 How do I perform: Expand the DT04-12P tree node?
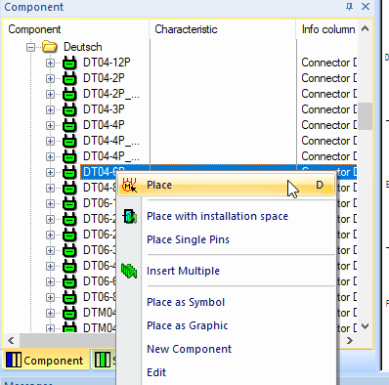tap(50, 63)
